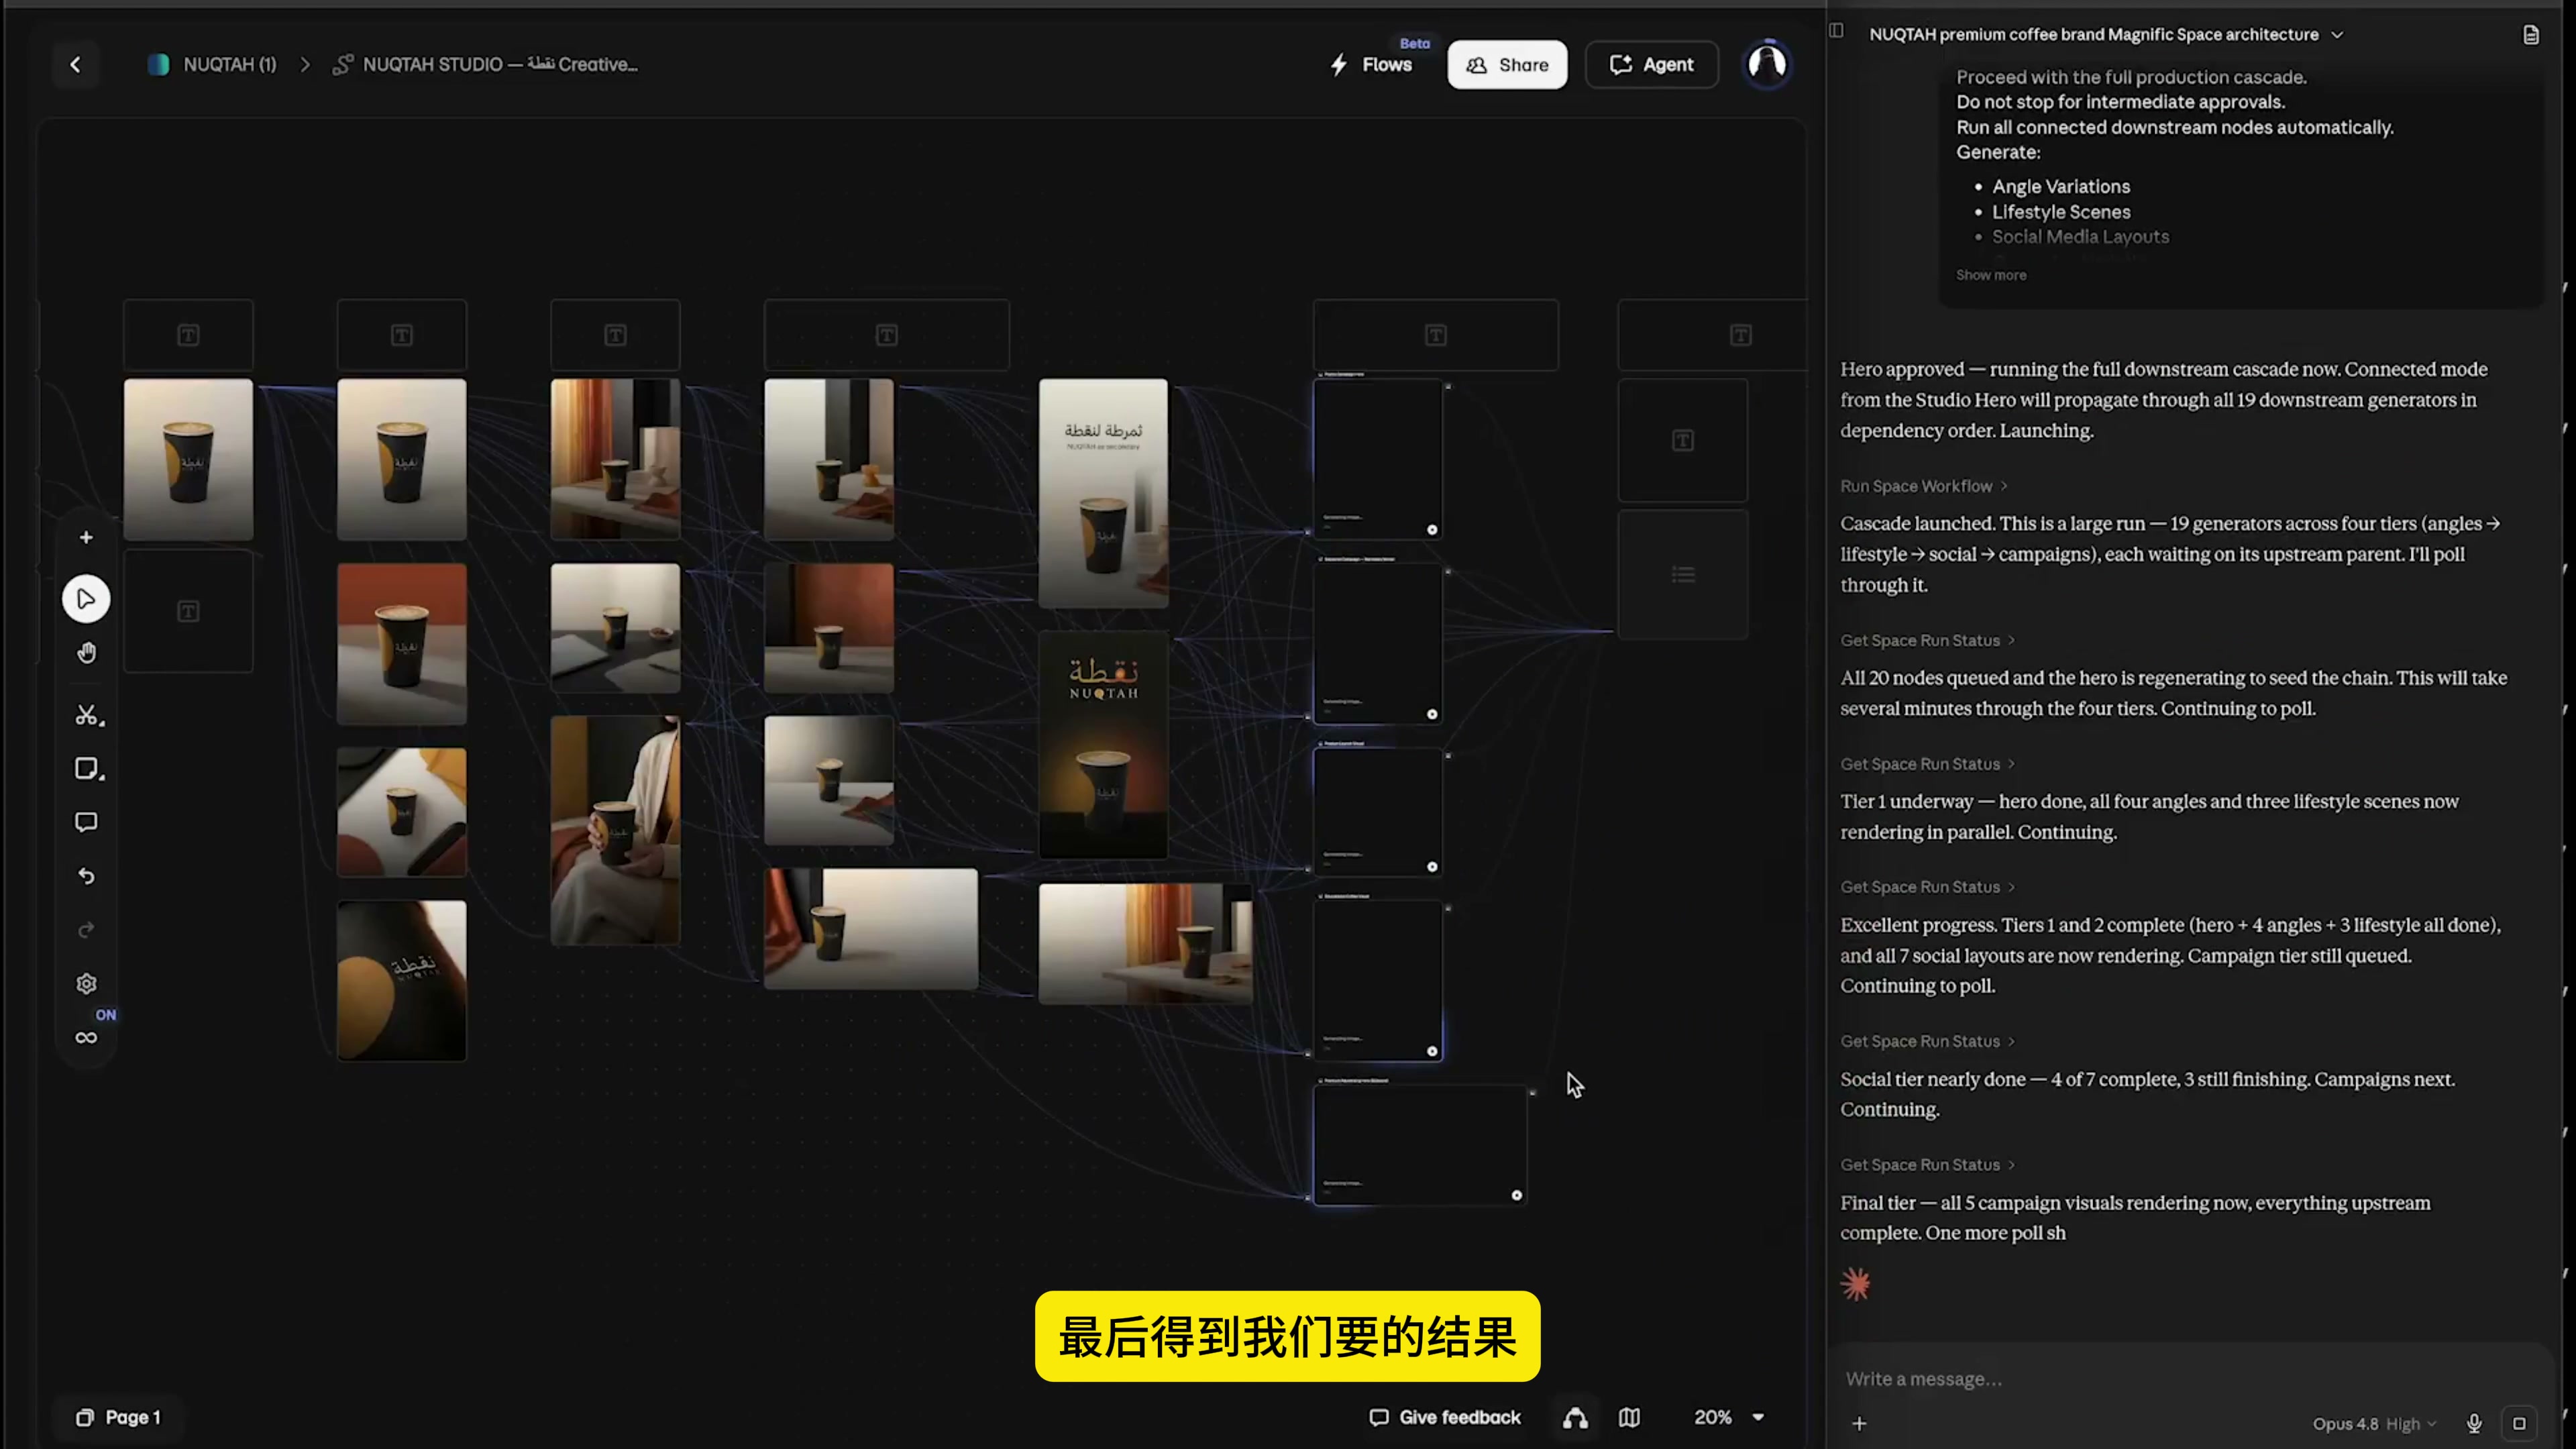Image resolution: width=2576 pixels, height=1449 pixels.
Task: Click the Share button
Action: pyautogui.click(x=1507, y=64)
